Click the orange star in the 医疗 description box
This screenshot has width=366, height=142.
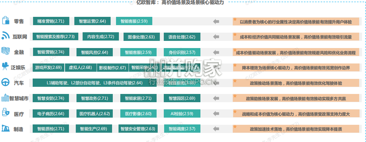pyautogui.click(x=235, y=112)
